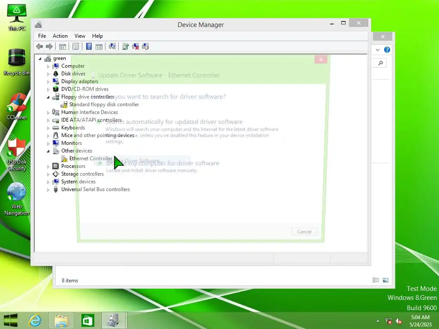
Task: Expand the Keyboards category
Action: point(48,128)
